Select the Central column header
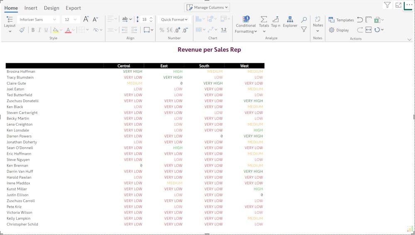 124,66
